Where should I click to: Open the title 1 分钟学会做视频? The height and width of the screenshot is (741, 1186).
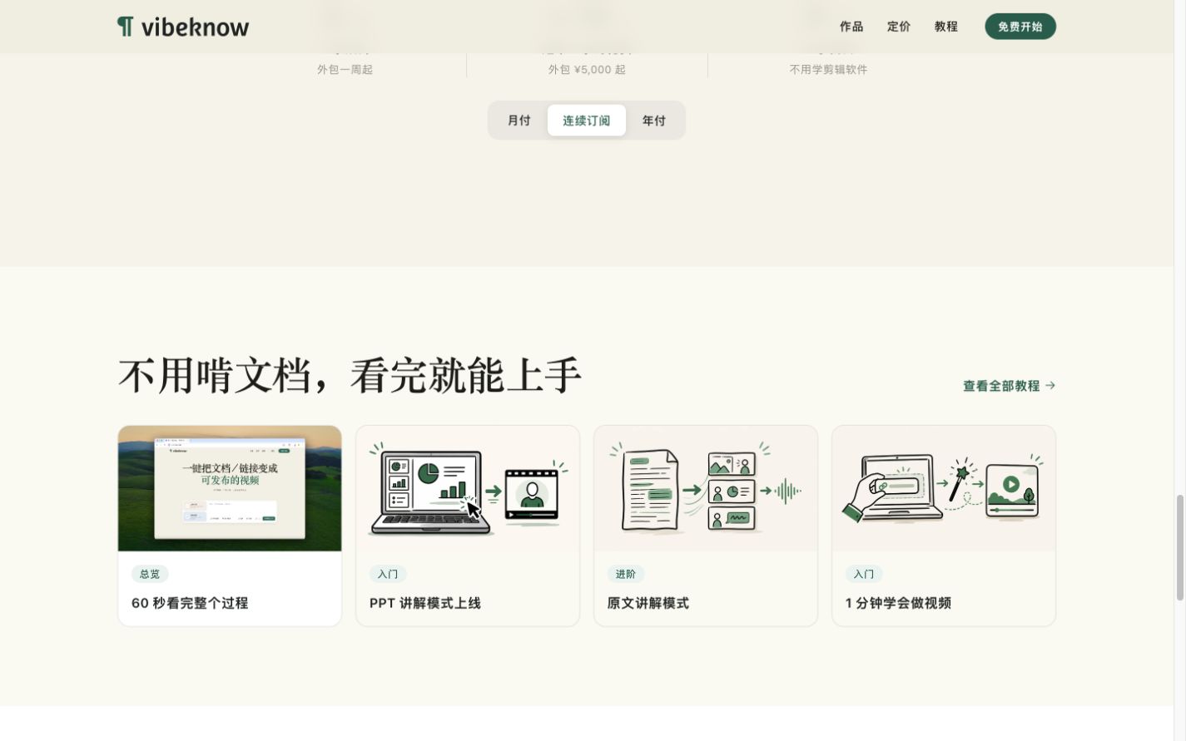tap(898, 603)
